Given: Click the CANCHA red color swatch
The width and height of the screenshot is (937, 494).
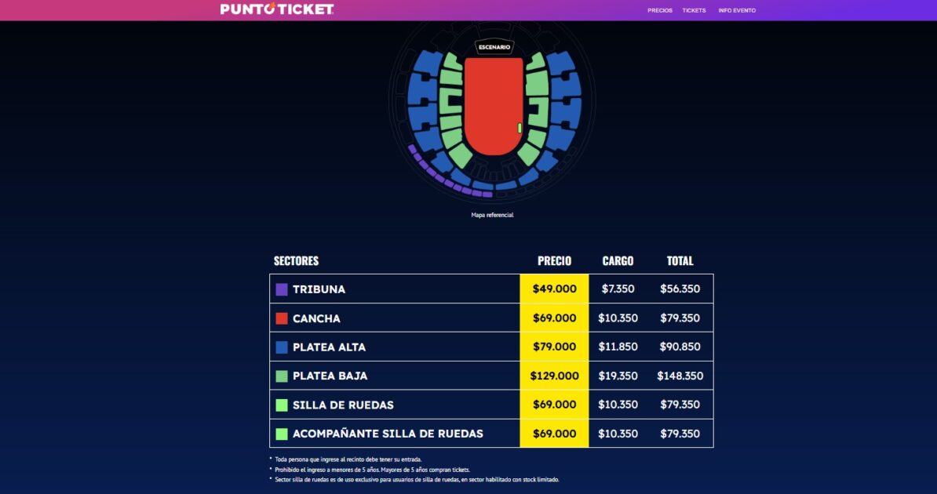Looking at the screenshot, I should click(283, 318).
